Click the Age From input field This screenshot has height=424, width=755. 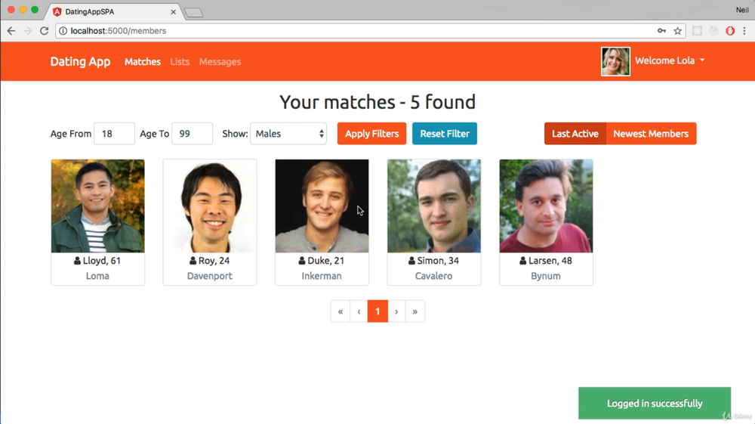(114, 134)
